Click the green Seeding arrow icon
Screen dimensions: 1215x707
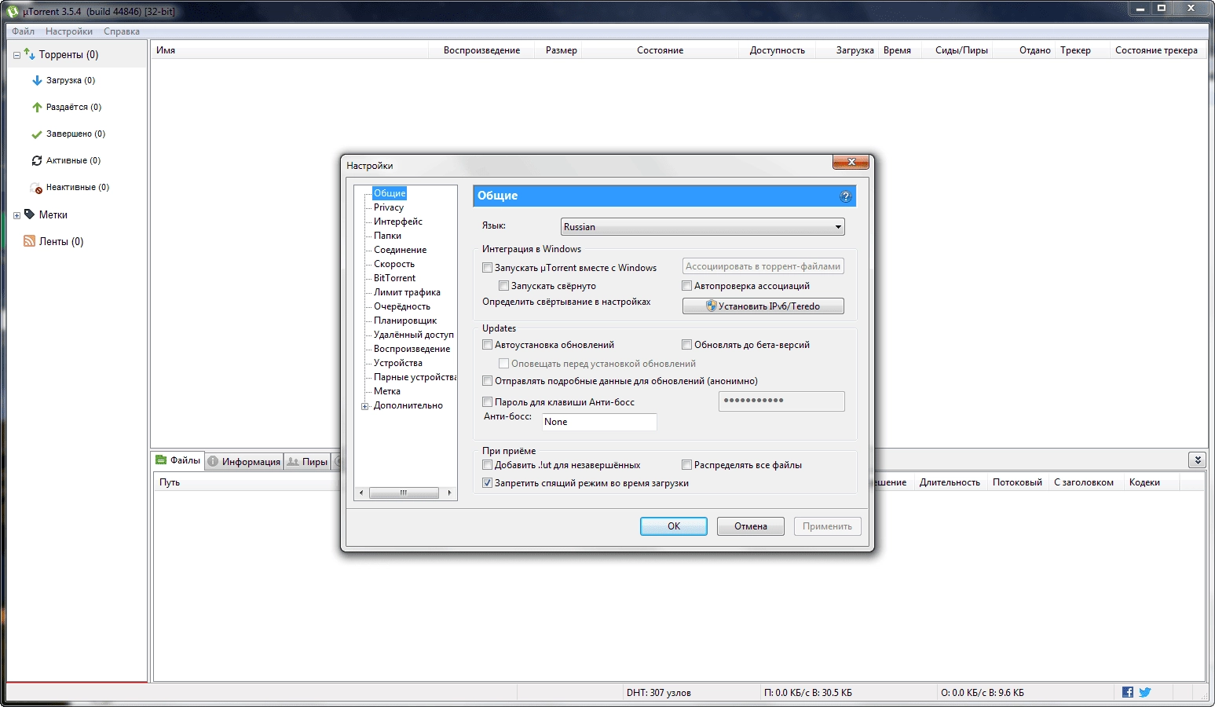coord(37,107)
